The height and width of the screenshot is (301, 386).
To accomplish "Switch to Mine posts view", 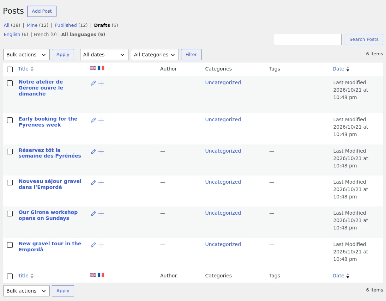I will (32, 25).
